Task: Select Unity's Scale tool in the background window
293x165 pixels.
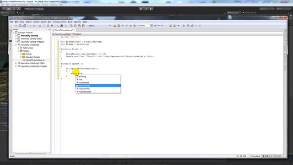Action: [19, 9]
